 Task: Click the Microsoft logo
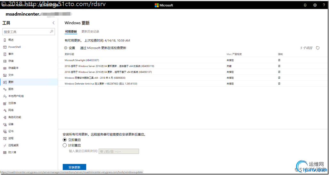pos(164,5)
